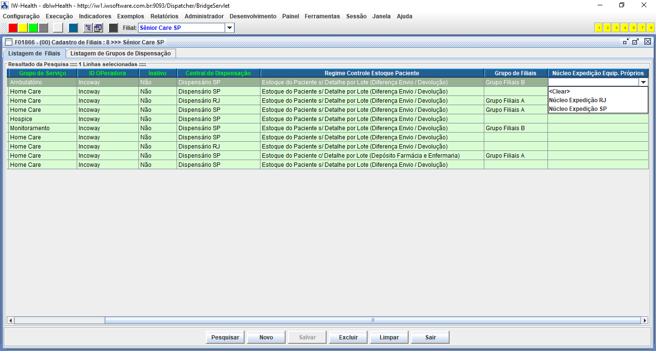Image resolution: width=656 pixels, height=351 pixels.
Task: Click the red square toolbar button
Action: pos(13,28)
